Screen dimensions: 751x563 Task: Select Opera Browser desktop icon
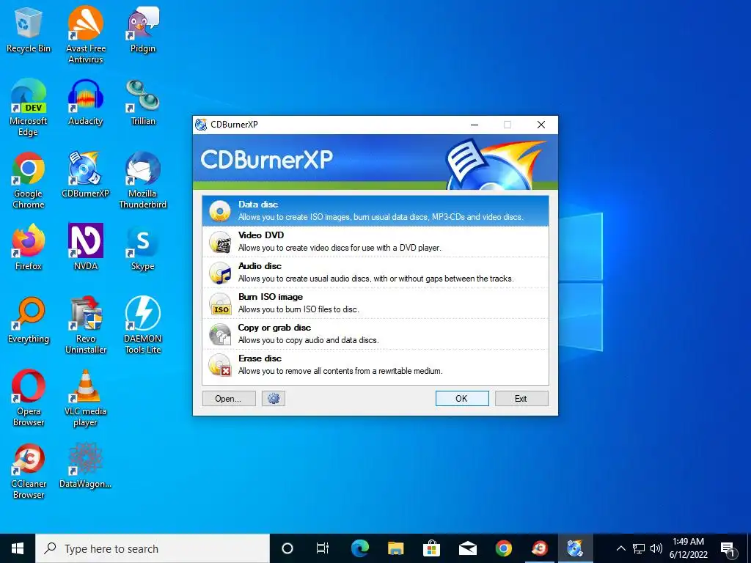tap(29, 397)
